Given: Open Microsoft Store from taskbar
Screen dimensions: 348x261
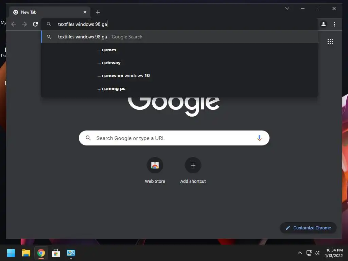Looking at the screenshot, I should pos(56,253).
